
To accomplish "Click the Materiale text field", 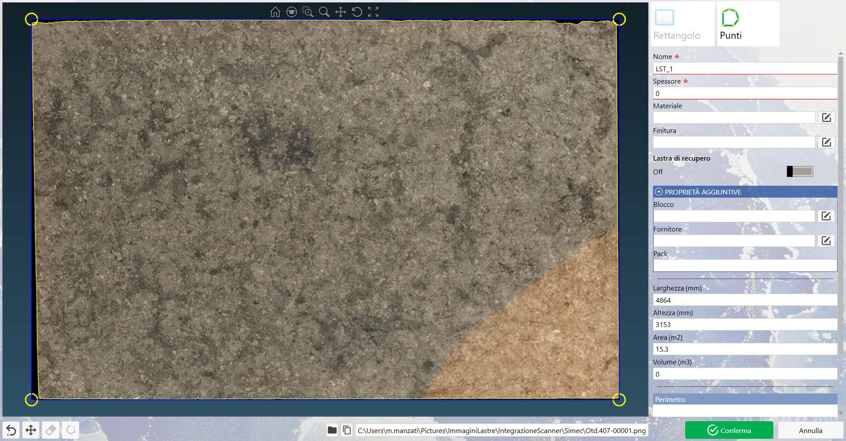I will pos(734,118).
